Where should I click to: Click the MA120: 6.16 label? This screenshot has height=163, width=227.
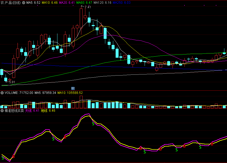pos(102,3)
